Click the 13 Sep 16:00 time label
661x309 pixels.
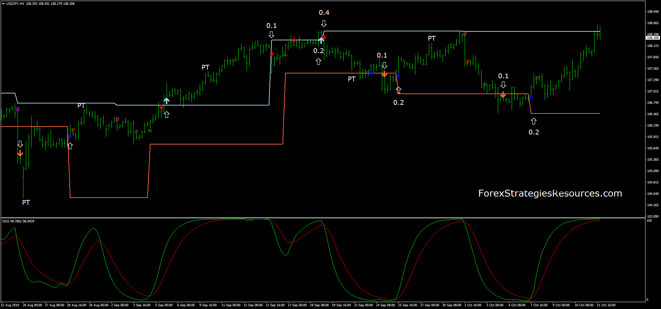[275, 305]
